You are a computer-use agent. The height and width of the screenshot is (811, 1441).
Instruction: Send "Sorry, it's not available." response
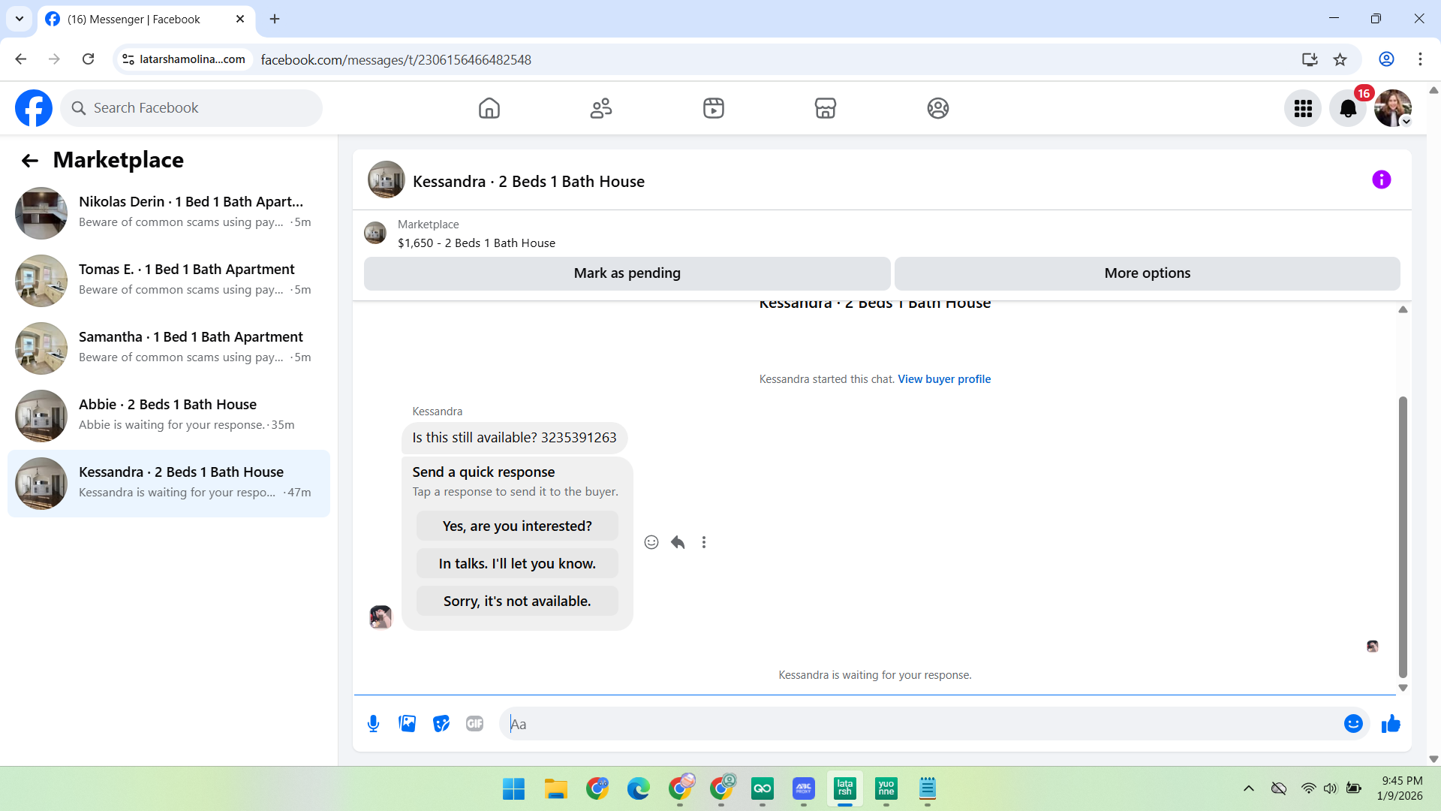pos(517,601)
